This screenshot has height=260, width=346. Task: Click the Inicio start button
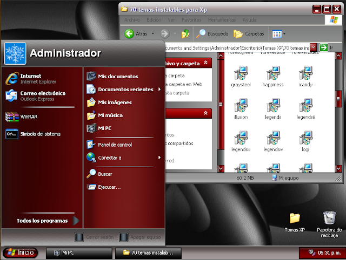click(21, 252)
